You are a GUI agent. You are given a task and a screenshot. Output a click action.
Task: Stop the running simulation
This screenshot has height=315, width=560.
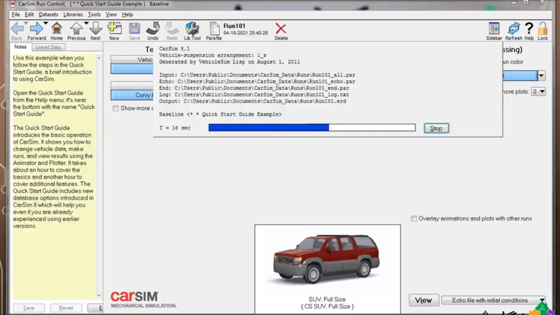pyautogui.click(x=436, y=128)
